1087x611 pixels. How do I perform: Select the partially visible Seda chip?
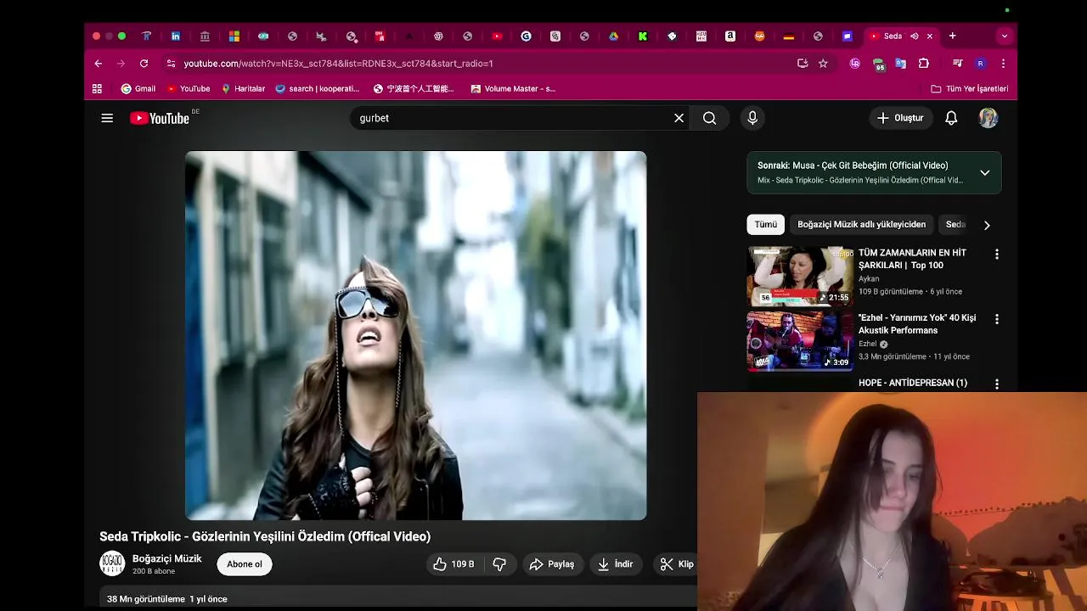955,224
